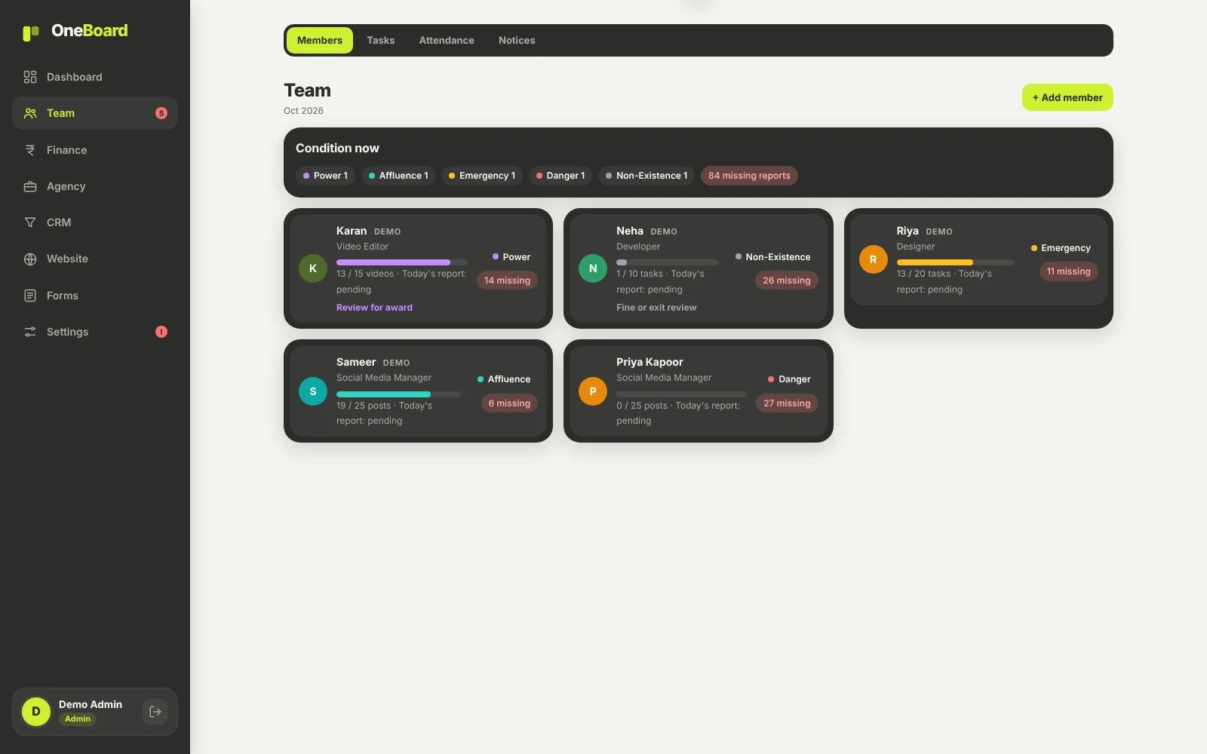Open the Attendance tab
1207x754 pixels.
447,41
